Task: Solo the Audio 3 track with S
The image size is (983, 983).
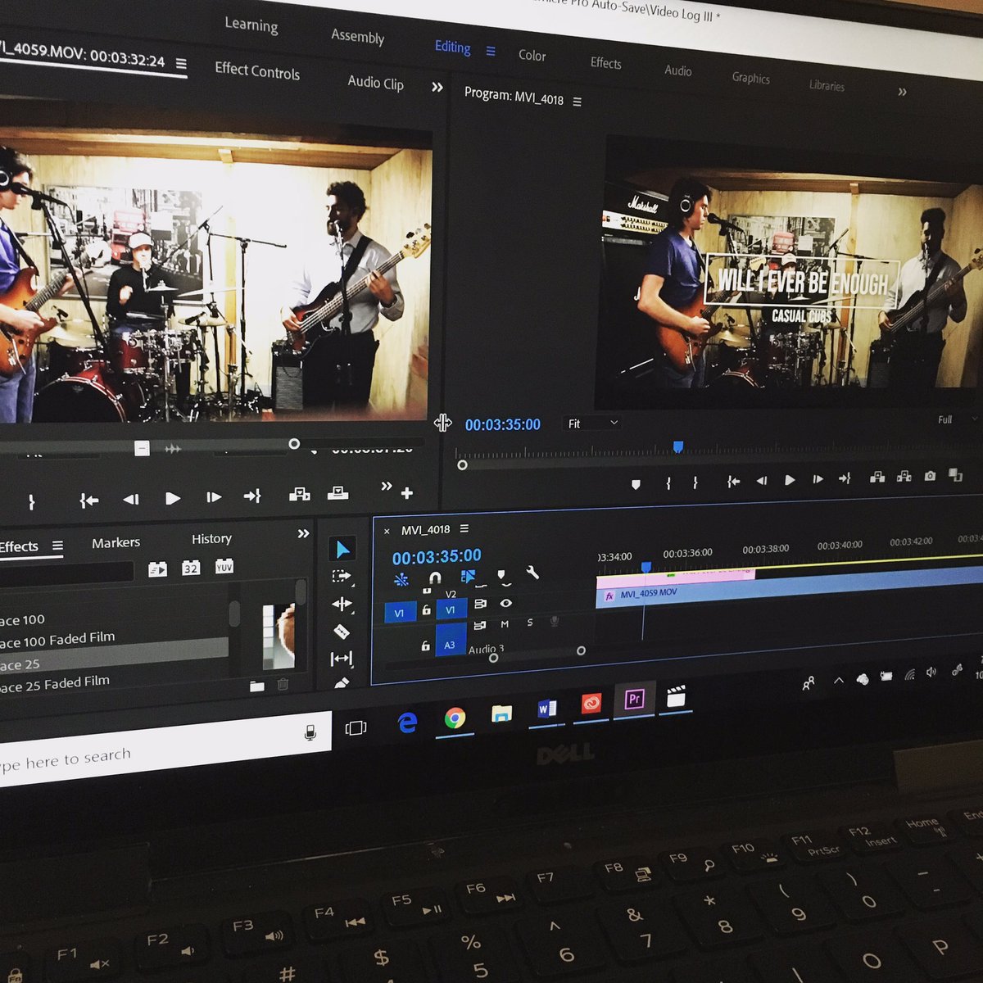Action: [x=530, y=623]
